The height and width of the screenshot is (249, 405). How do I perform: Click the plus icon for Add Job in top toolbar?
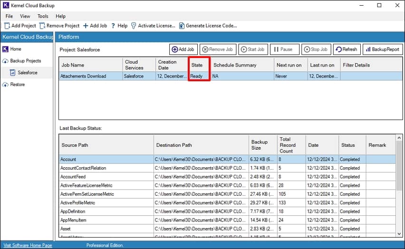(86, 26)
